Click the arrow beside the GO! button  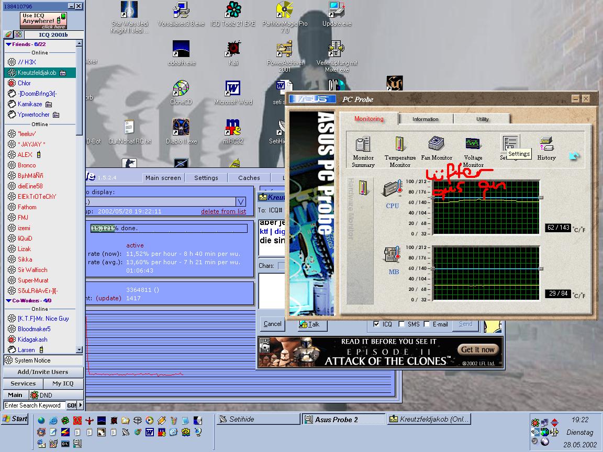(x=81, y=405)
